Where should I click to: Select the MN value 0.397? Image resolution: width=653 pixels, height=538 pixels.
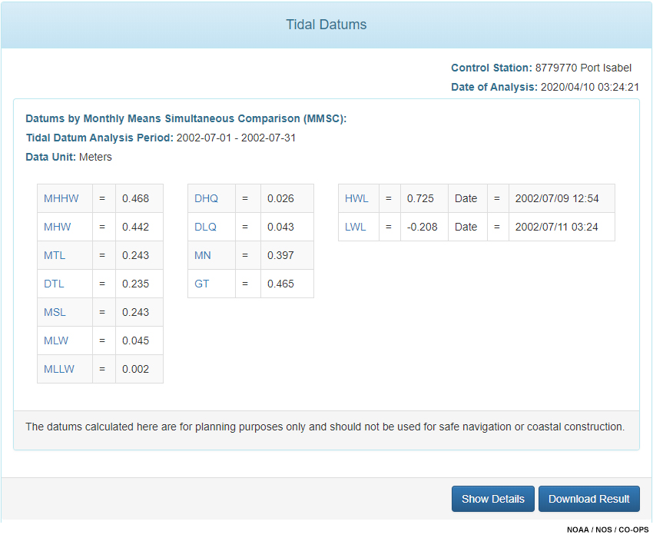point(280,255)
